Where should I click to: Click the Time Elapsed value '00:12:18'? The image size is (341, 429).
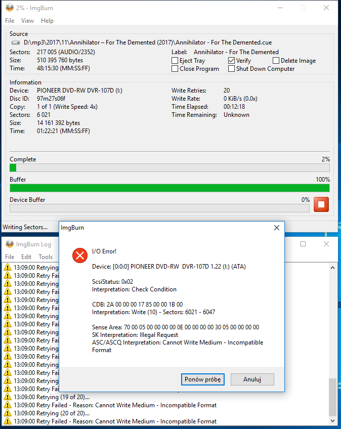tap(234, 107)
